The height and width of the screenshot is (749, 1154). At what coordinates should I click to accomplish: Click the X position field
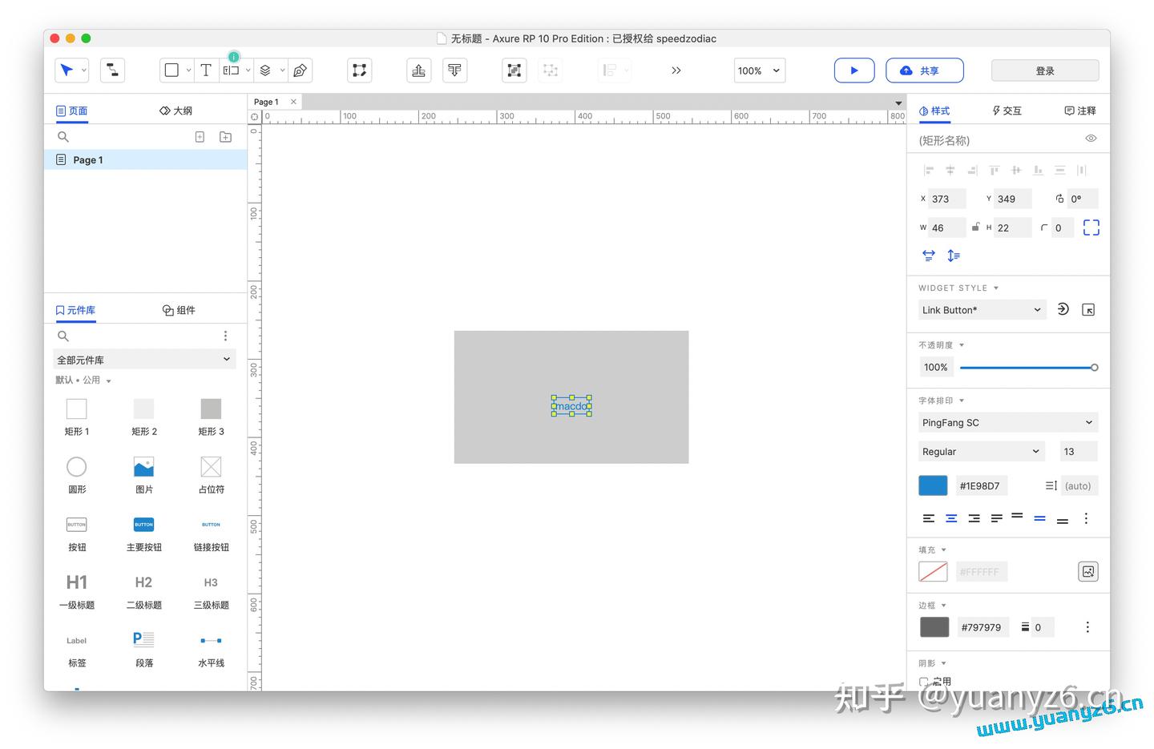tap(947, 199)
